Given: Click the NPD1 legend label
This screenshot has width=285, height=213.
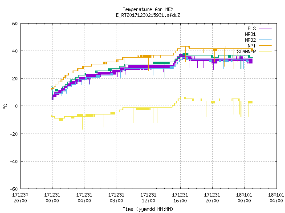Looking at the screenshot, I should (250, 34).
